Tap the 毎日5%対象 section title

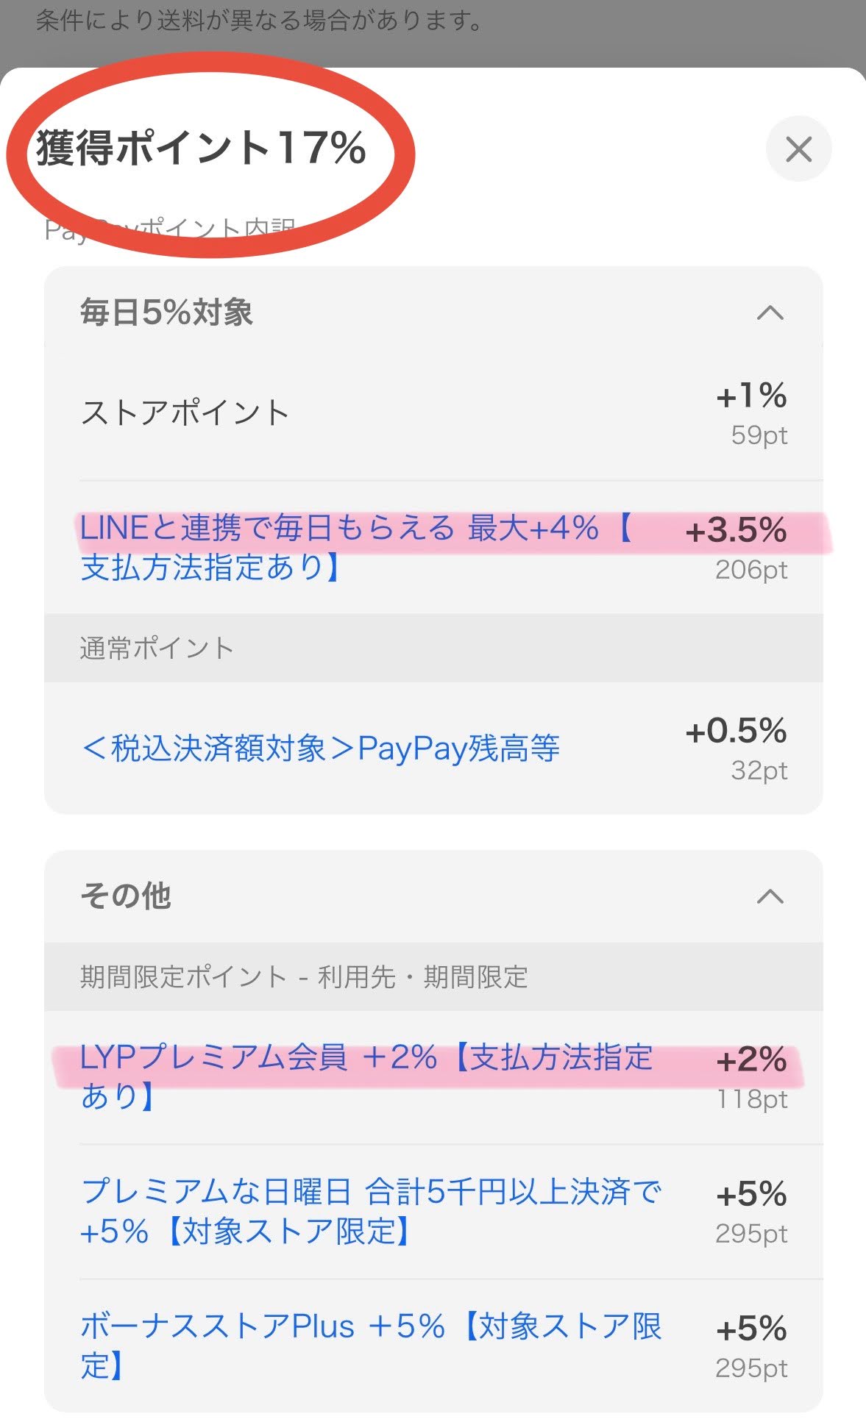pos(166,312)
